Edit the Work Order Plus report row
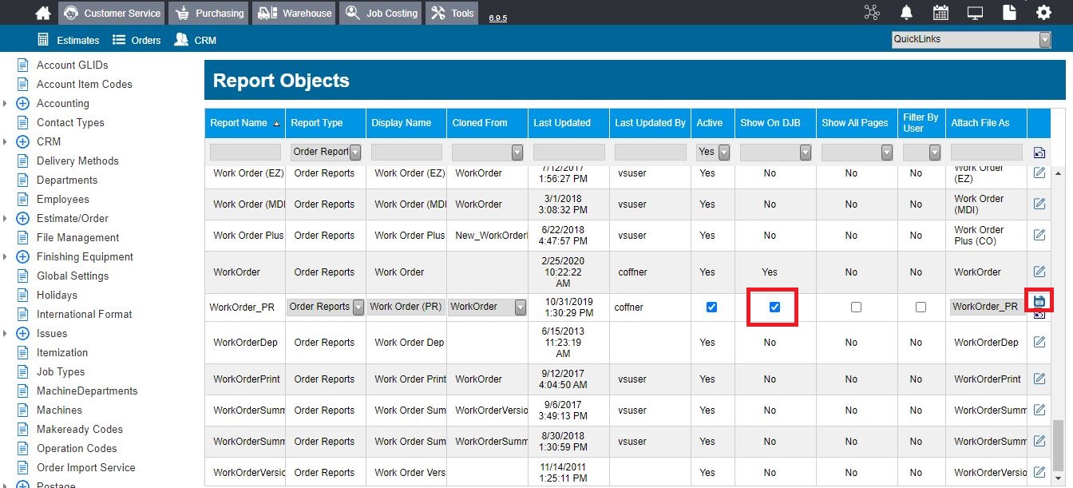 (x=1039, y=235)
